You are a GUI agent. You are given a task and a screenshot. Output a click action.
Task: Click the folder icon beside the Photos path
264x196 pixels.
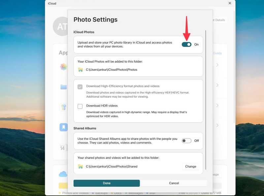click(x=80, y=69)
